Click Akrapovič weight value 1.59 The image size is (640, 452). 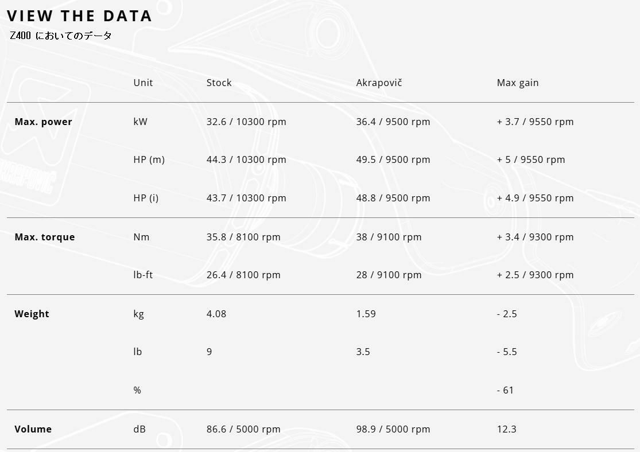pyautogui.click(x=366, y=314)
